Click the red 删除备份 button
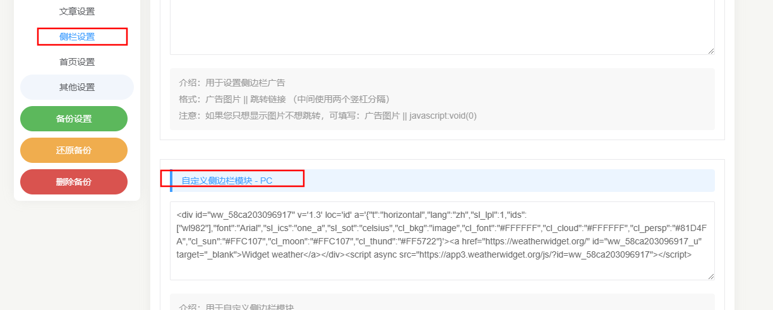773x310 pixels. pyautogui.click(x=74, y=182)
